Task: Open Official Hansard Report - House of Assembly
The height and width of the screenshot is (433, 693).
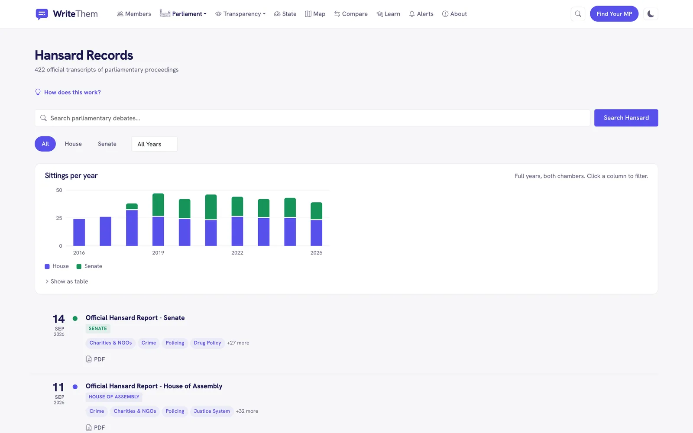Action: (x=154, y=386)
